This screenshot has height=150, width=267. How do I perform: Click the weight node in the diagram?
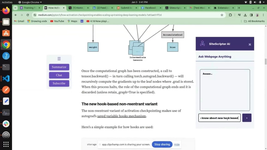93,47
